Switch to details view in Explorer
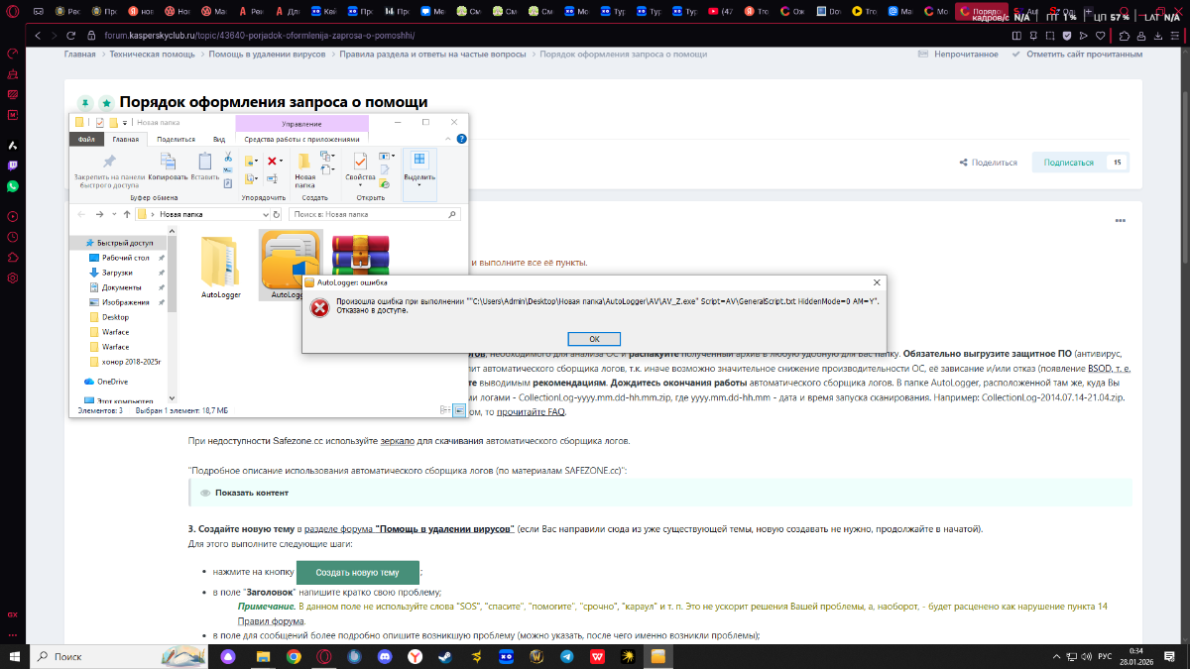Screen dimensions: 1190x669 (x=447, y=409)
